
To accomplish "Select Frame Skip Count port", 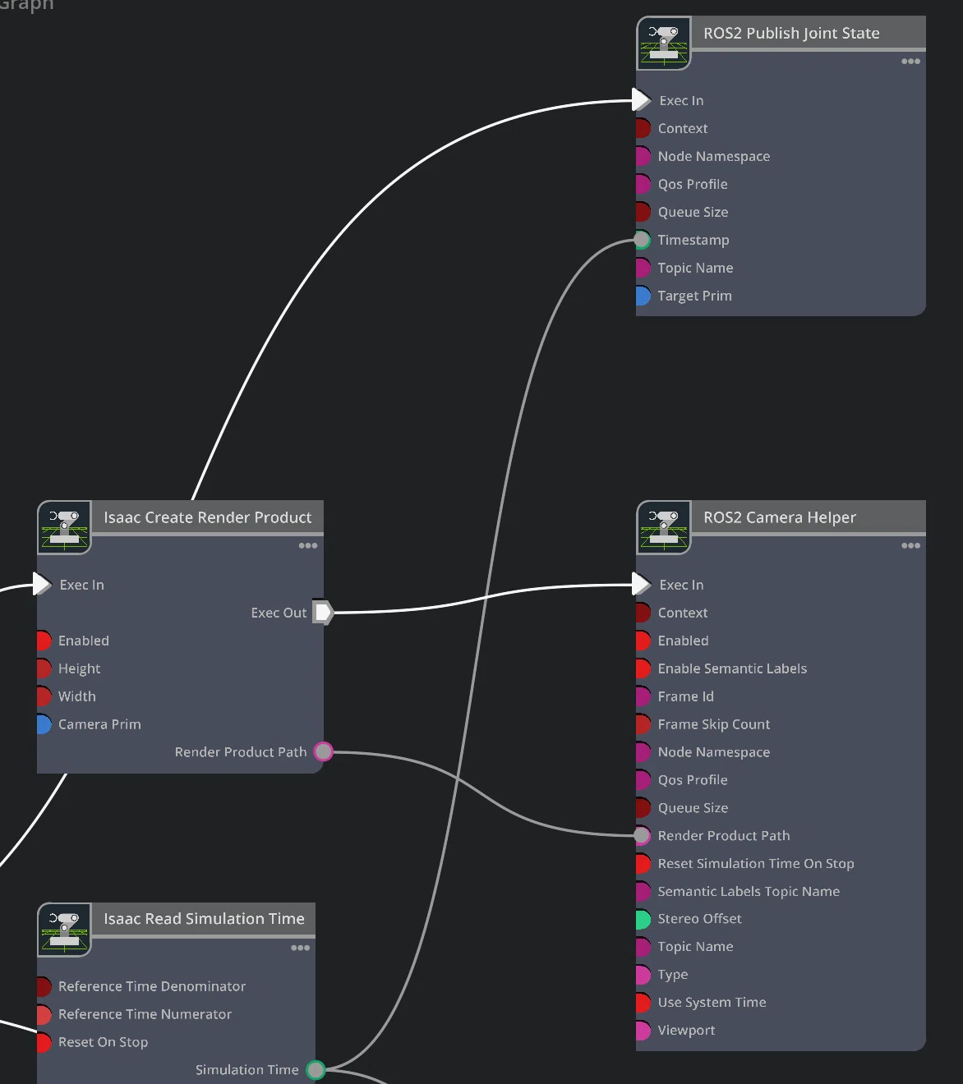I will pos(643,724).
